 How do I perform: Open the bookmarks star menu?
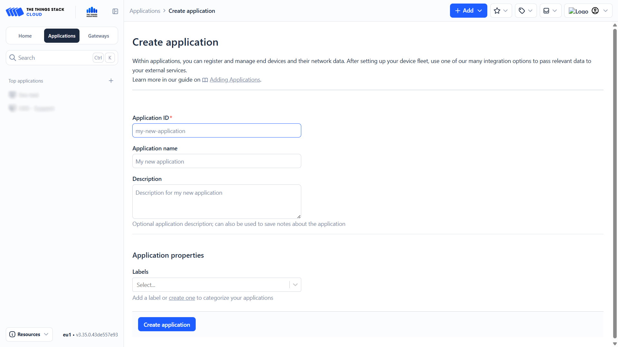coord(501,11)
